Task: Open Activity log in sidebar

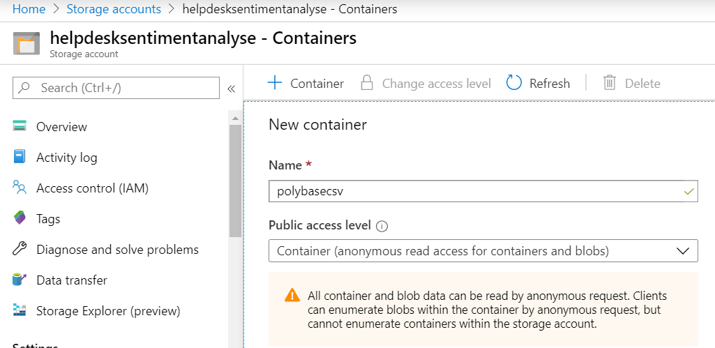Action: coord(66,158)
